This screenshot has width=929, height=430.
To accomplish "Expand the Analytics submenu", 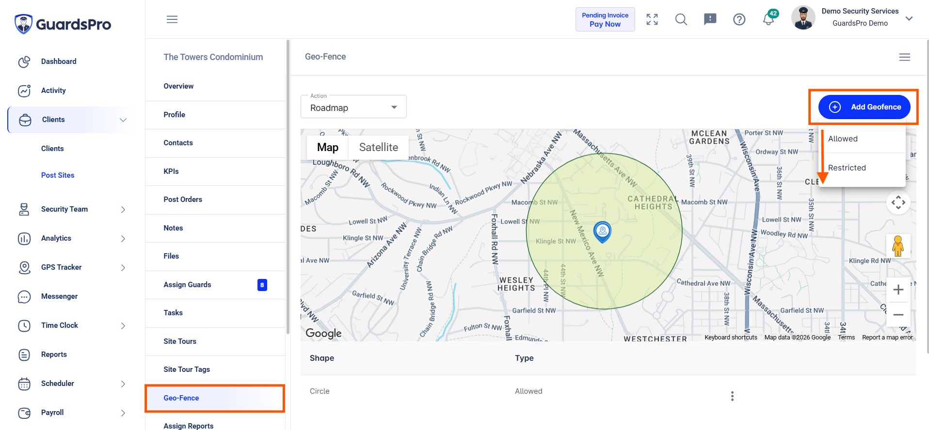I will coord(123,239).
